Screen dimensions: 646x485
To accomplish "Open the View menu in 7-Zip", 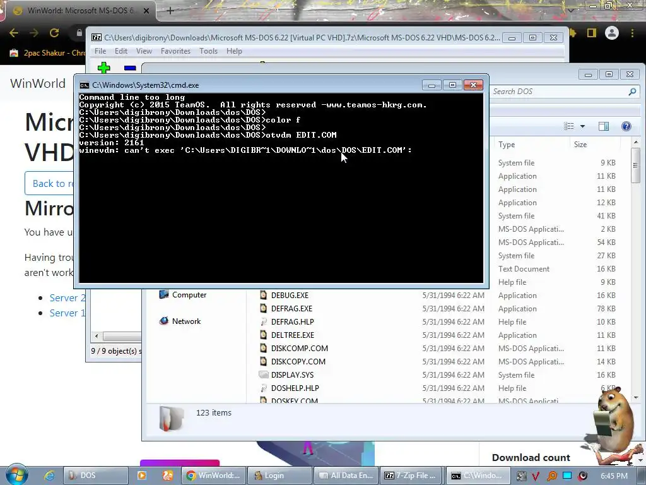I will (x=144, y=51).
